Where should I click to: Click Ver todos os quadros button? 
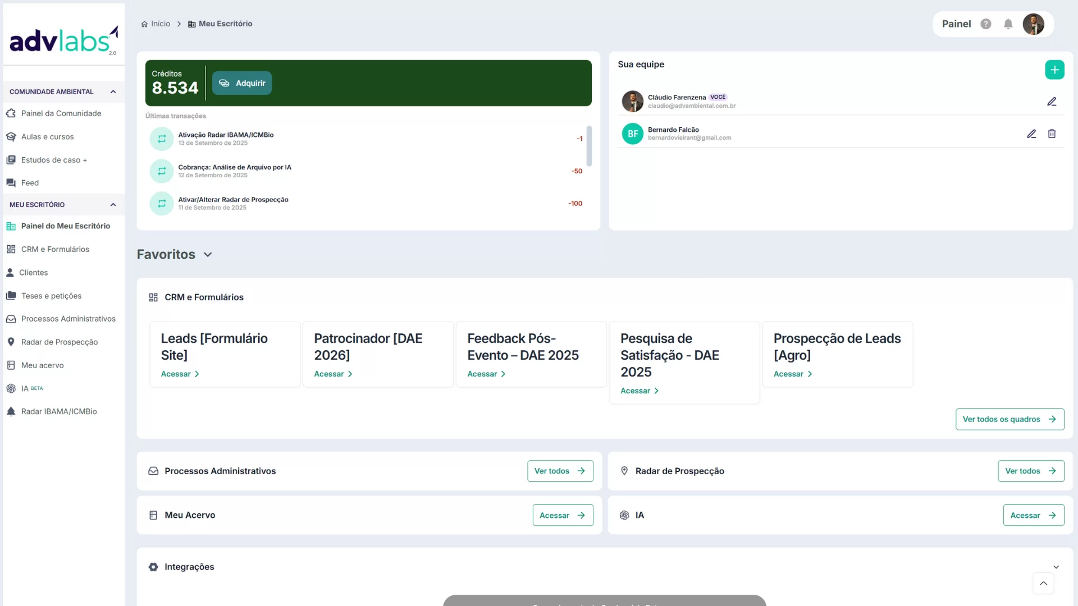[x=1009, y=419]
